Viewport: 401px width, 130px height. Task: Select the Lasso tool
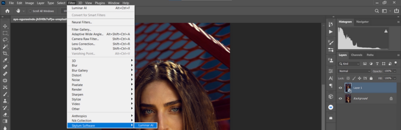click(5, 40)
